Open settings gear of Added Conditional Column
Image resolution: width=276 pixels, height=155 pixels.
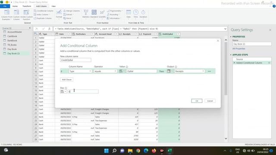[x=269, y=63]
